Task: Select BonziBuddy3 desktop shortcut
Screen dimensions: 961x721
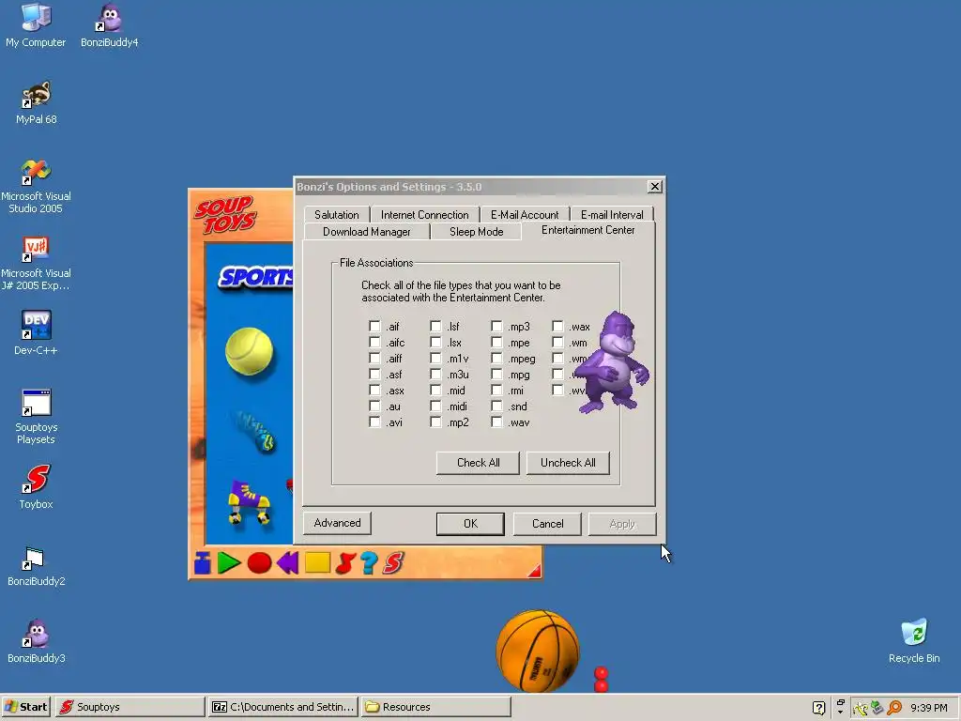Action: (37, 641)
